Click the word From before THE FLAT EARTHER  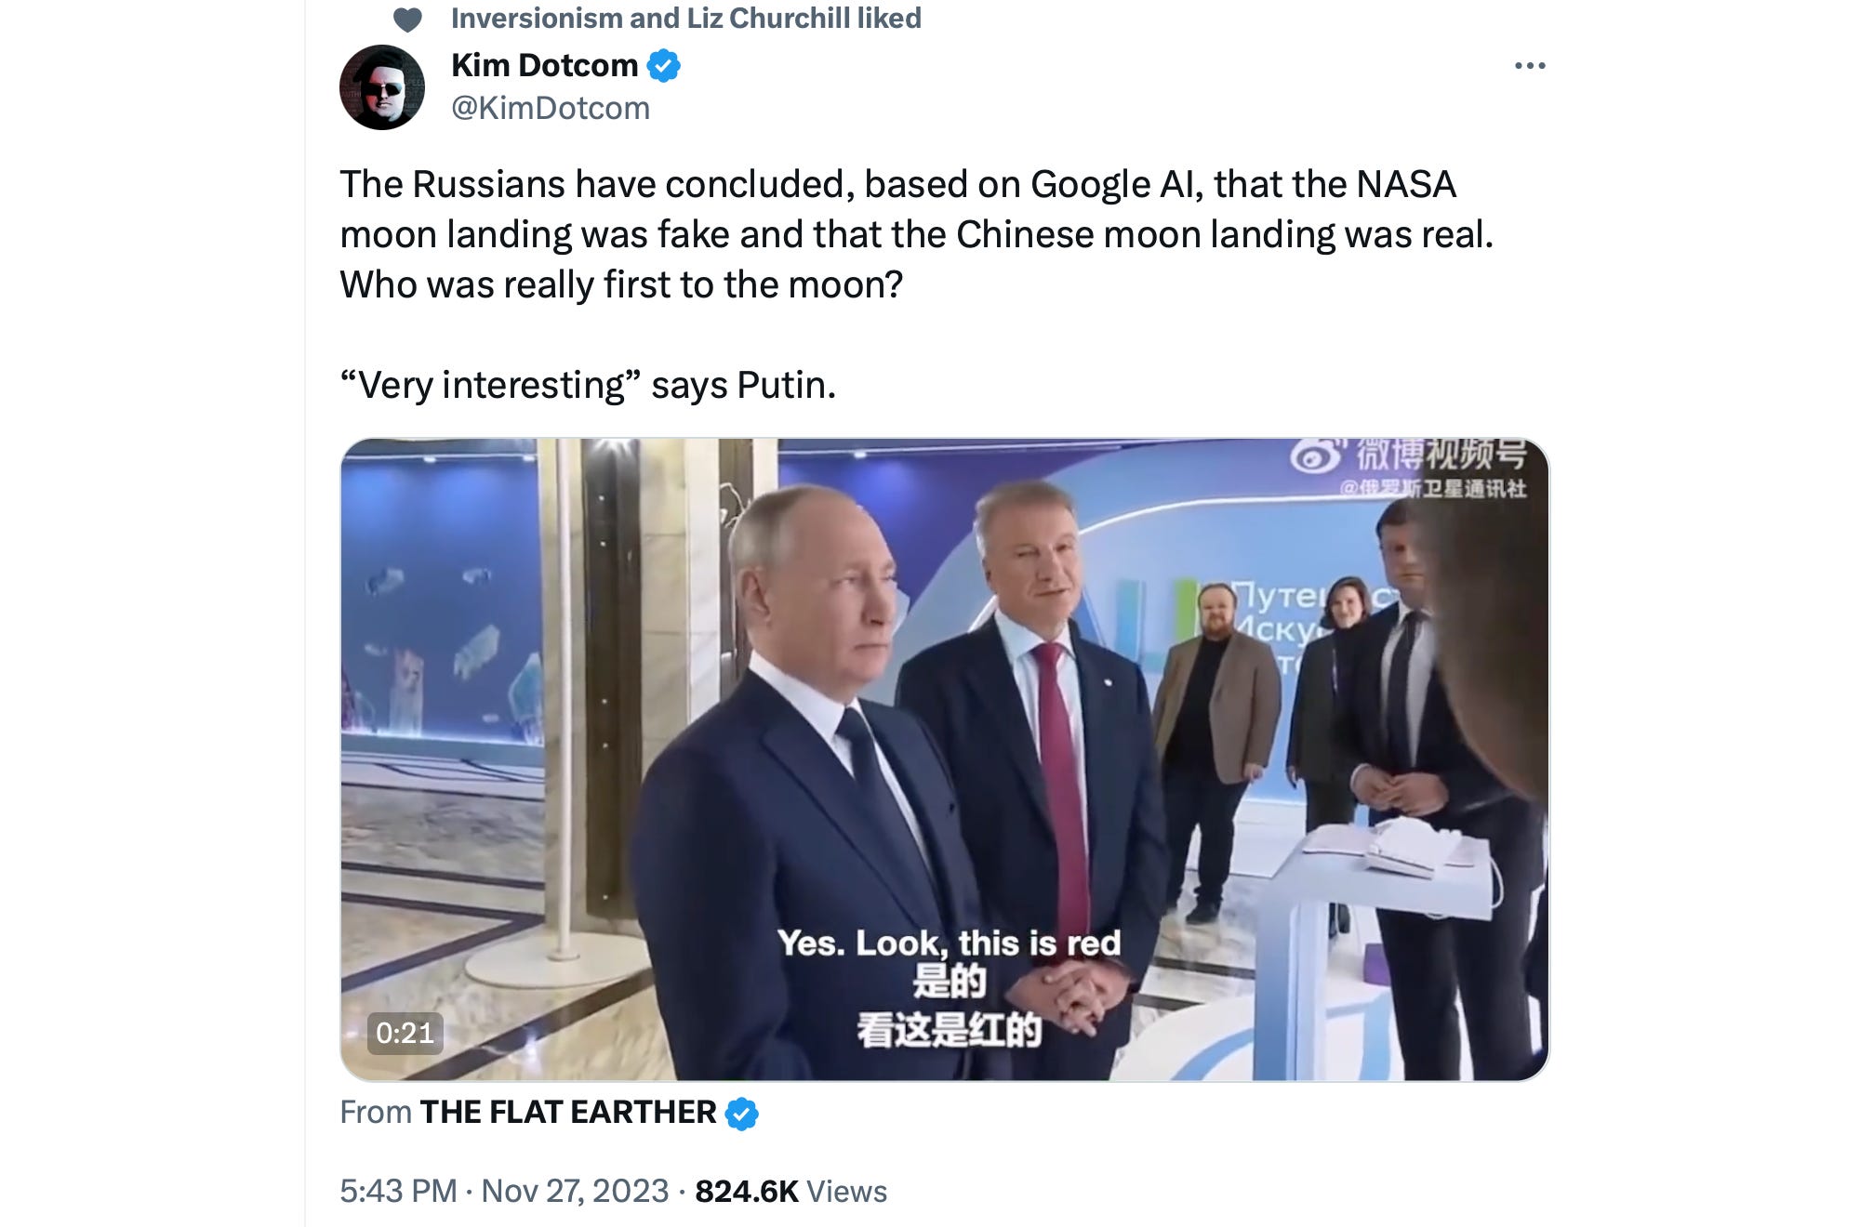[x=376, y=1112]
